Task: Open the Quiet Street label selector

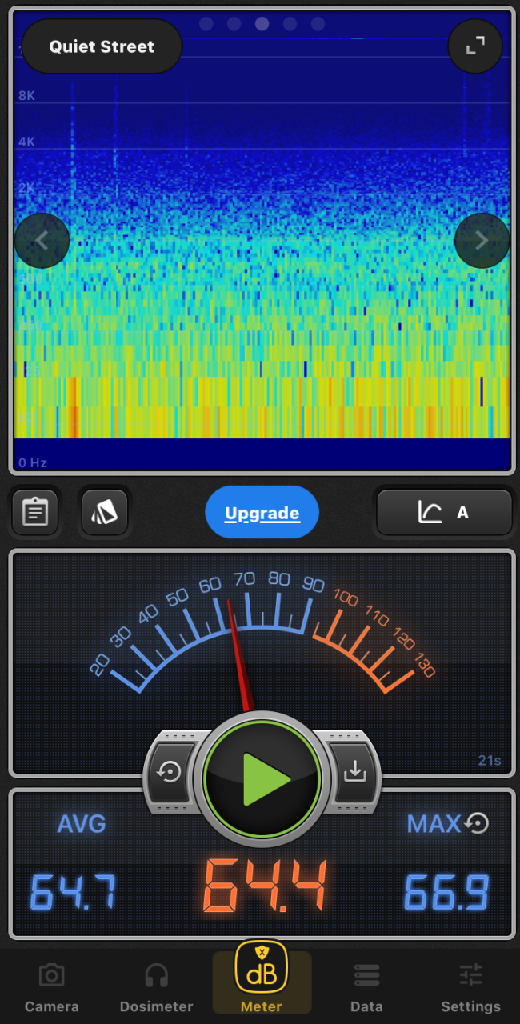Action: 102,46
